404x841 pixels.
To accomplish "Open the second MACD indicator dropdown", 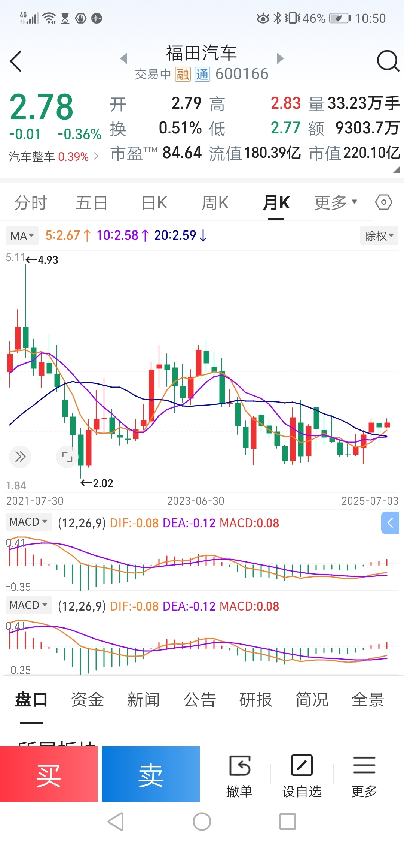I will pyautogui.click(x=28, y=605).
